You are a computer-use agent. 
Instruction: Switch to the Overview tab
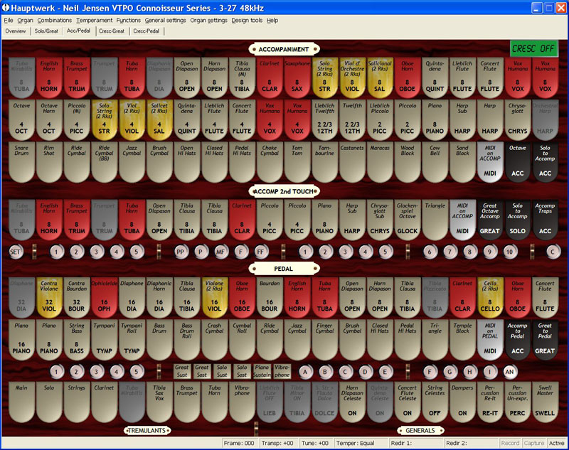[16, 31]
